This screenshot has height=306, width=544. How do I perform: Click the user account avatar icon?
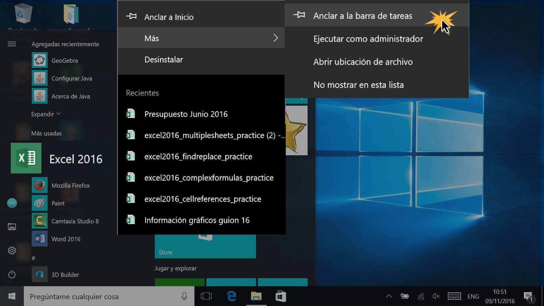tap(12, 203)
